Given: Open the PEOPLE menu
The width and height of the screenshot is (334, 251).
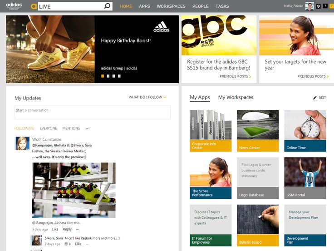Looking at the screenshot, I should 201,6.
